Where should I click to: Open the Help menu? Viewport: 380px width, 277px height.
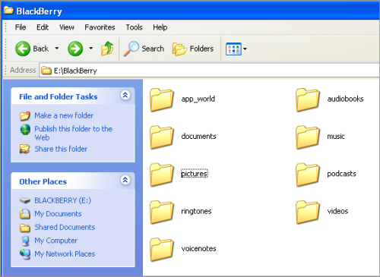160,27
